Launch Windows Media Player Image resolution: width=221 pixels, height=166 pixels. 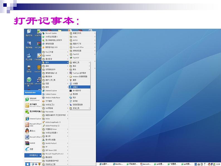55,97
